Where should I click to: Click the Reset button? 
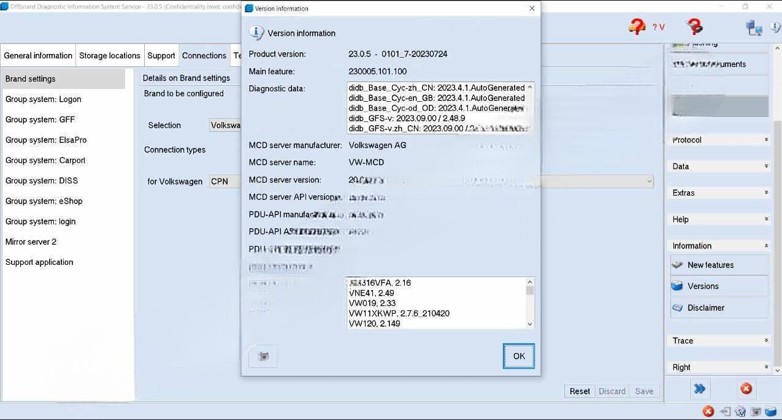point(580,391)
